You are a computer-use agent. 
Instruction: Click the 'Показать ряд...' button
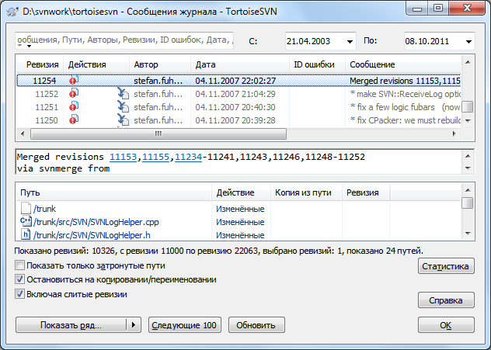[x=71, y=325]
